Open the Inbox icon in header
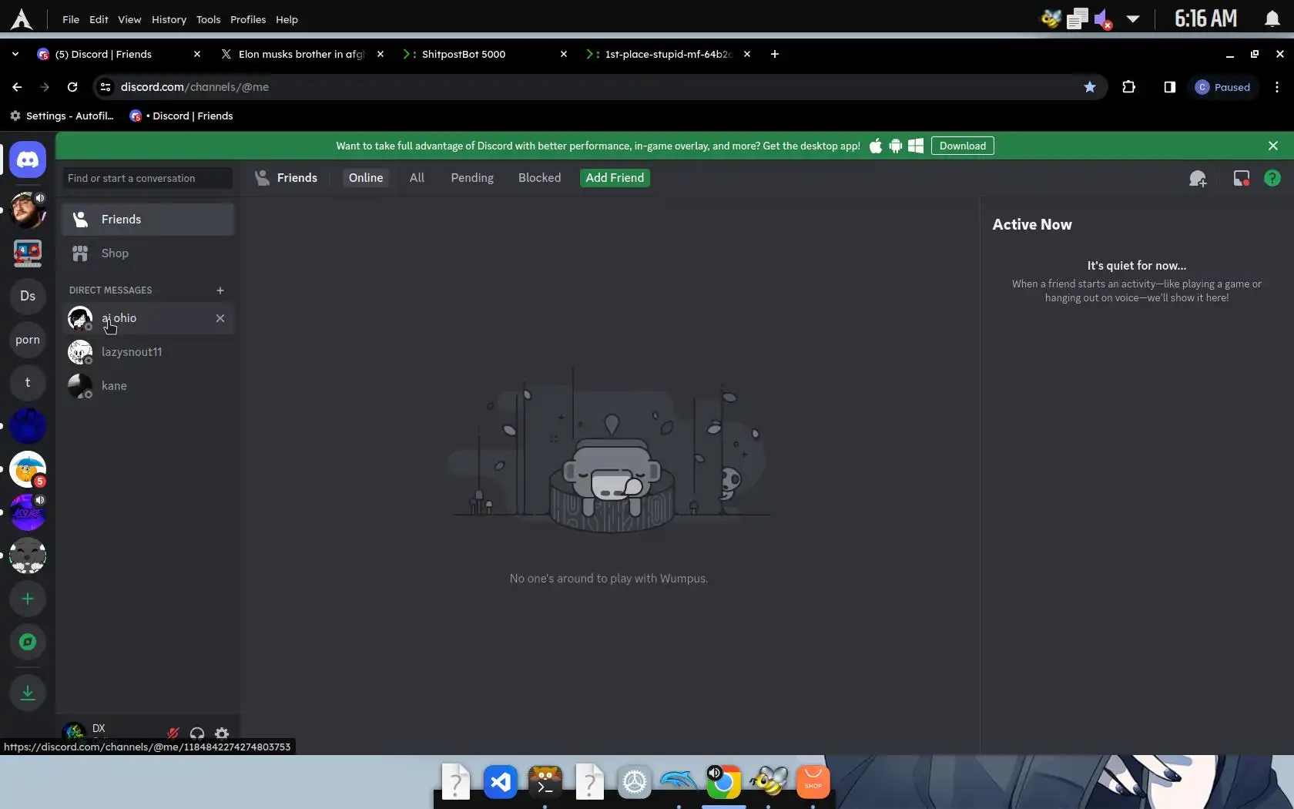The image size is (1294, 809). (x=1242, y=179)
